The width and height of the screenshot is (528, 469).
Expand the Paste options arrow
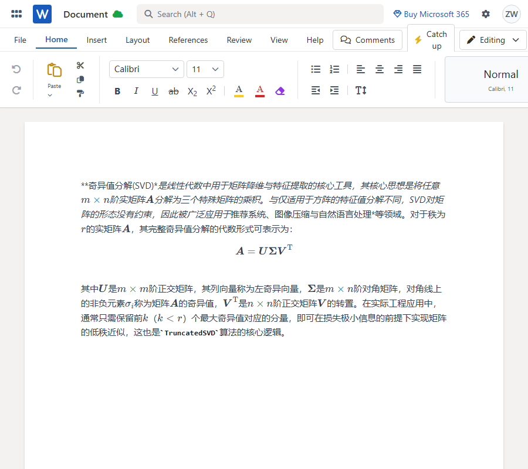pyautogui.click(x=50, y=95)
